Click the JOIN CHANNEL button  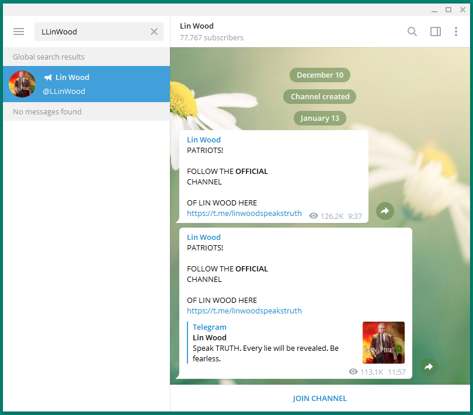click(x=319, y=399)
